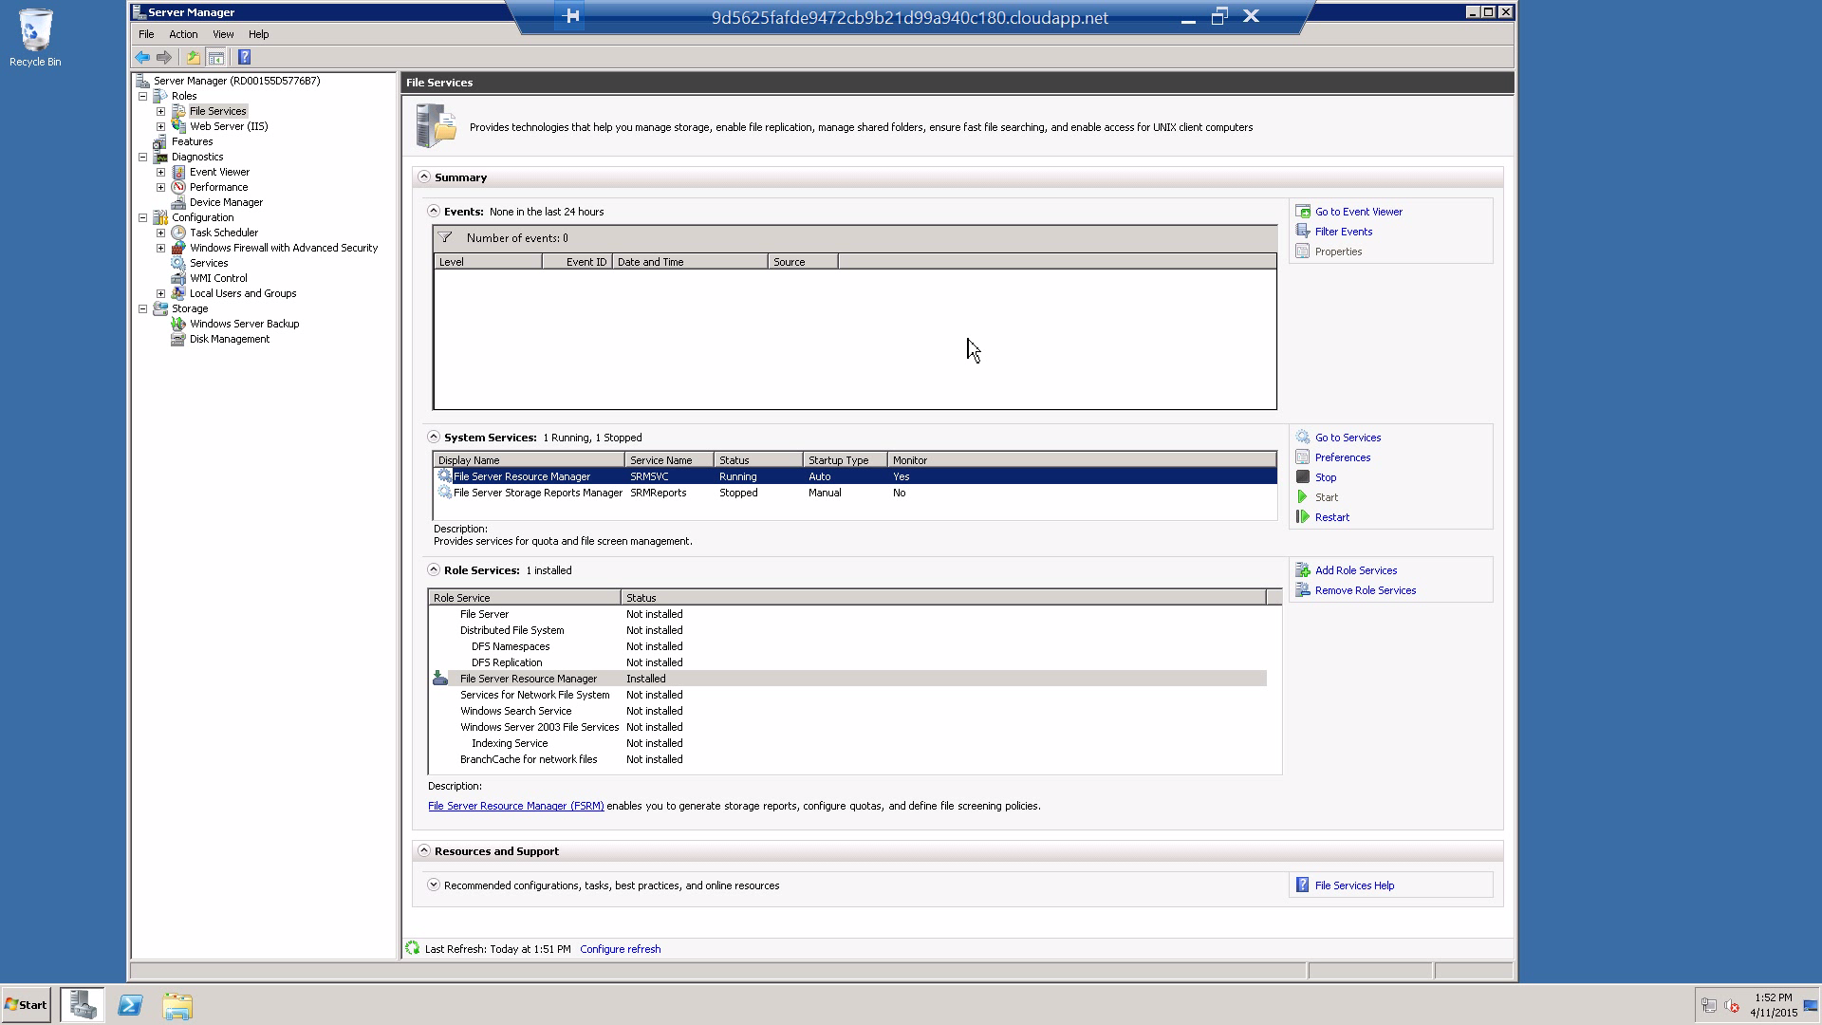
Task: Click the events filter funnel icon
Action: [x=445, y=237]
